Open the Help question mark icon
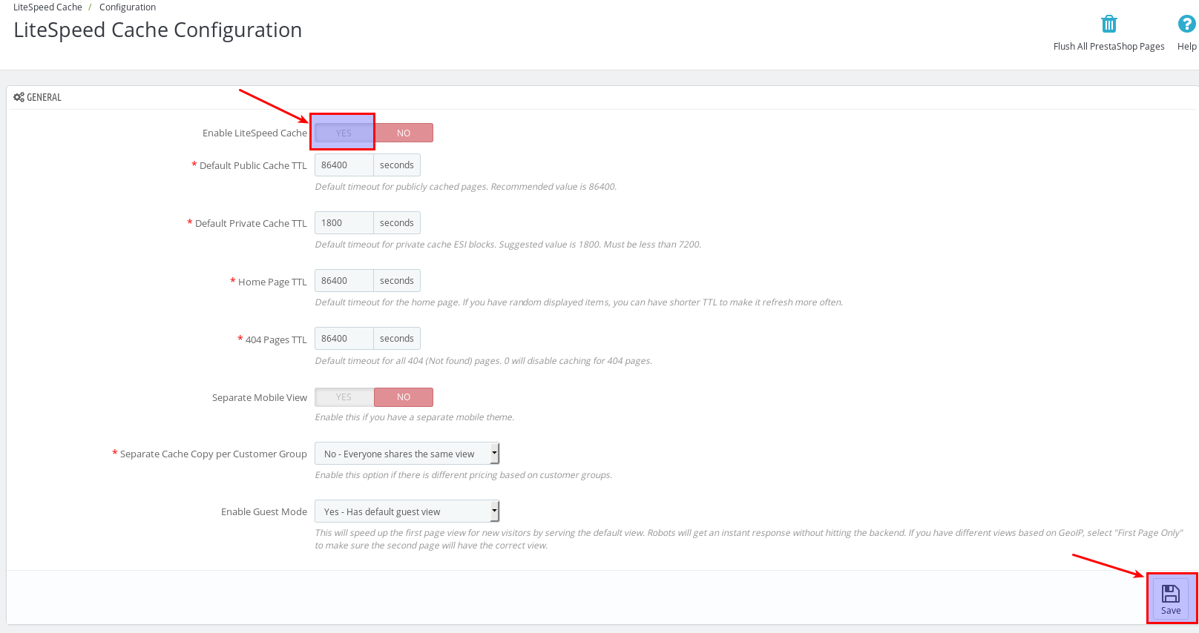Viewport: 1199px width, 633px height. [1186, 24]
